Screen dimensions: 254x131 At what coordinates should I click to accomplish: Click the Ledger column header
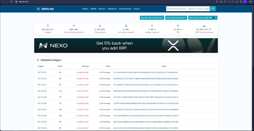click(41, 66)
